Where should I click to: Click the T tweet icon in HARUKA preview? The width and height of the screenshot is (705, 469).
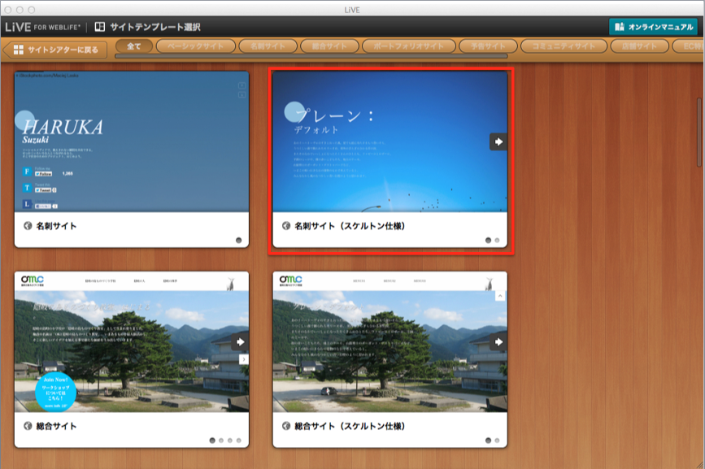click(27, 188)
